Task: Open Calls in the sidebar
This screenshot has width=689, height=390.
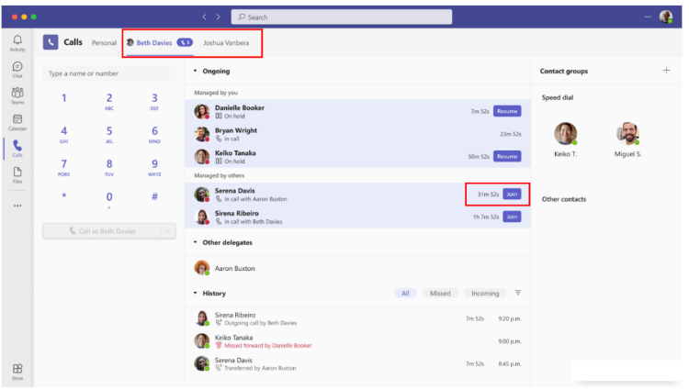Action: pos(17,149)
